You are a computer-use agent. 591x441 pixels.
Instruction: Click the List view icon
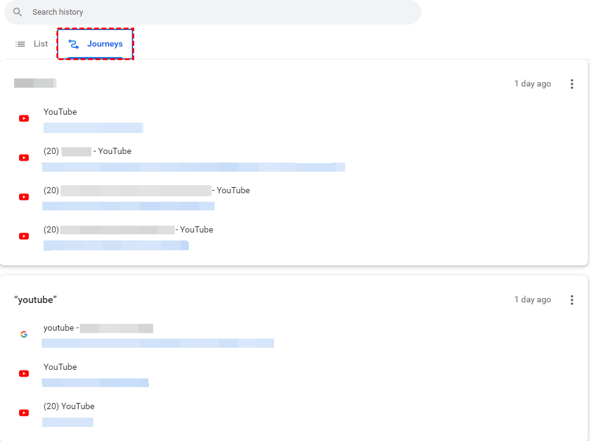20,44
